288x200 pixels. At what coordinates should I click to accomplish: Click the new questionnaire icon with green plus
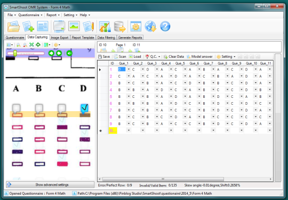[x=28, y=26]
